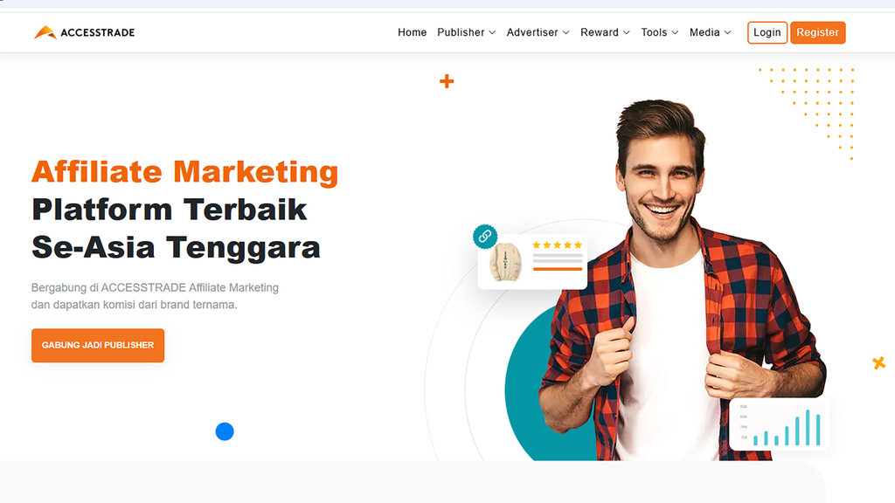This screenshot has width=895, height=503.
Task: Open the Tools menu
Action: 659,32
